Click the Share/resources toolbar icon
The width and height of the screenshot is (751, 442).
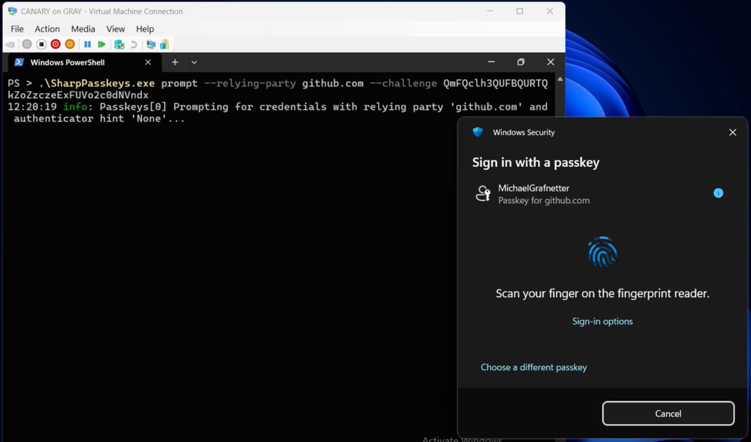[165, 44]
